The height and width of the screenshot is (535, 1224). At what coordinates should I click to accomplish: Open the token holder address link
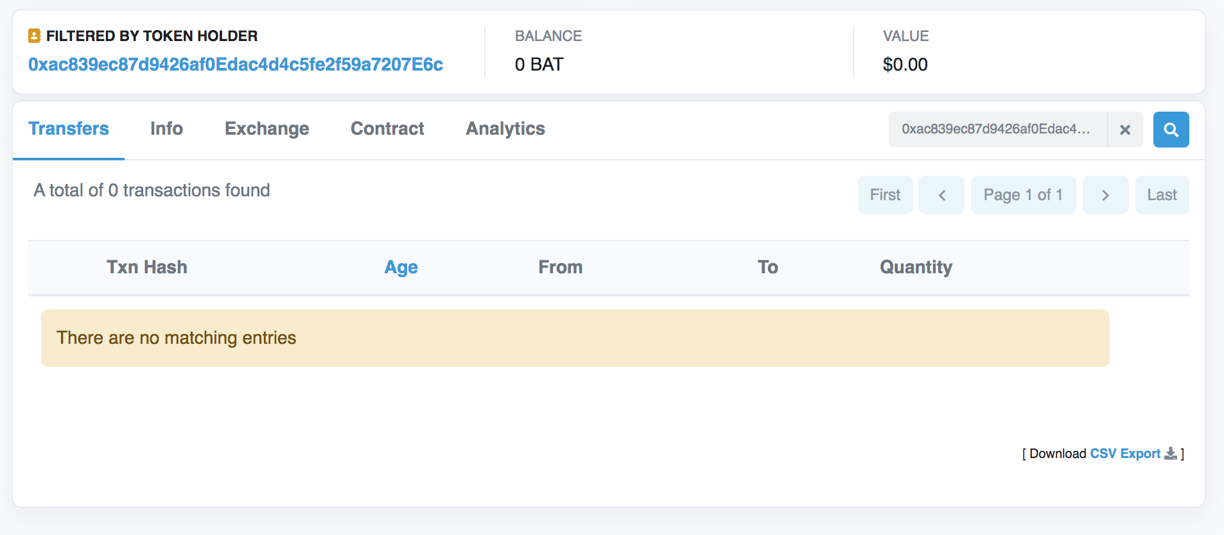point(236,64)
